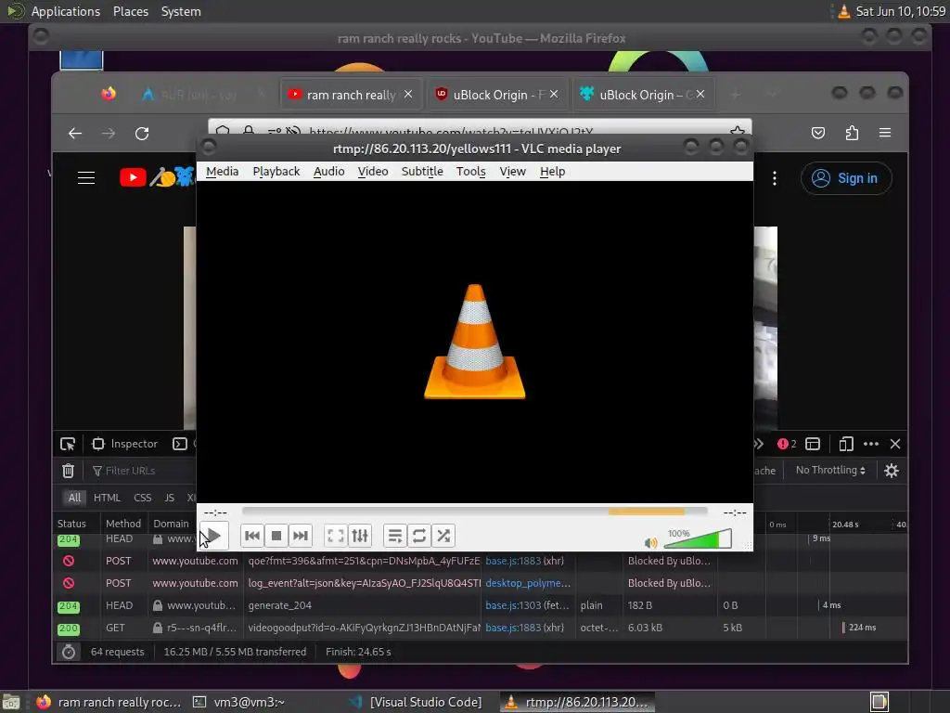This screenshot has height=713, width=950.
Task: Open devtools three-dot customize menu
Action: click(870, 444)
